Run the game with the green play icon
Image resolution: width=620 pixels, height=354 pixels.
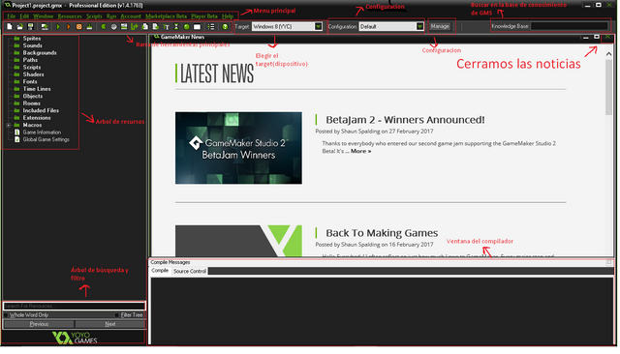tap(58, 27)
